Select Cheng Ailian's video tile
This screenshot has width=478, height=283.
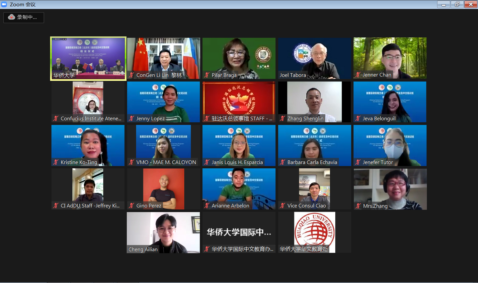click(163, 232)
